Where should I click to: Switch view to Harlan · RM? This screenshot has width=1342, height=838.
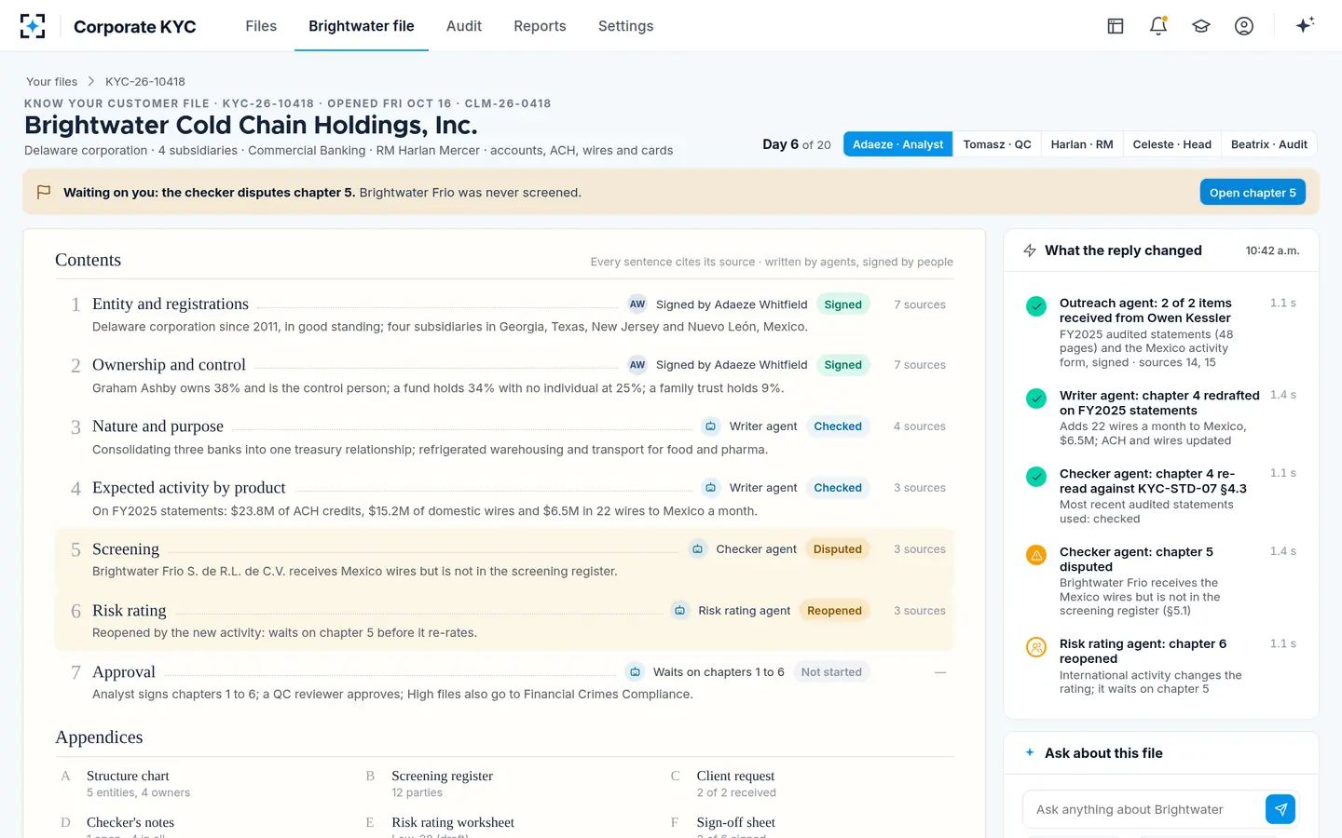pos(1082,144)
